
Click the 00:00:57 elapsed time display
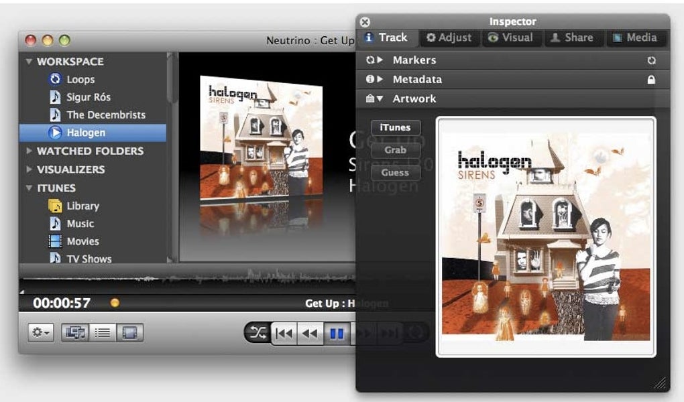point(62,303)
